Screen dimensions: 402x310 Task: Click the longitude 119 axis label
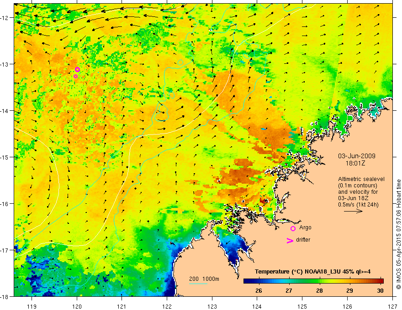(32, 306)
